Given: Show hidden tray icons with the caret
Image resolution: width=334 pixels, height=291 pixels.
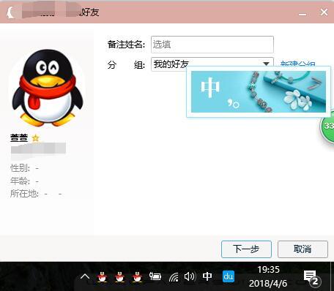Looking at the screenshot, I should [85, 276].
